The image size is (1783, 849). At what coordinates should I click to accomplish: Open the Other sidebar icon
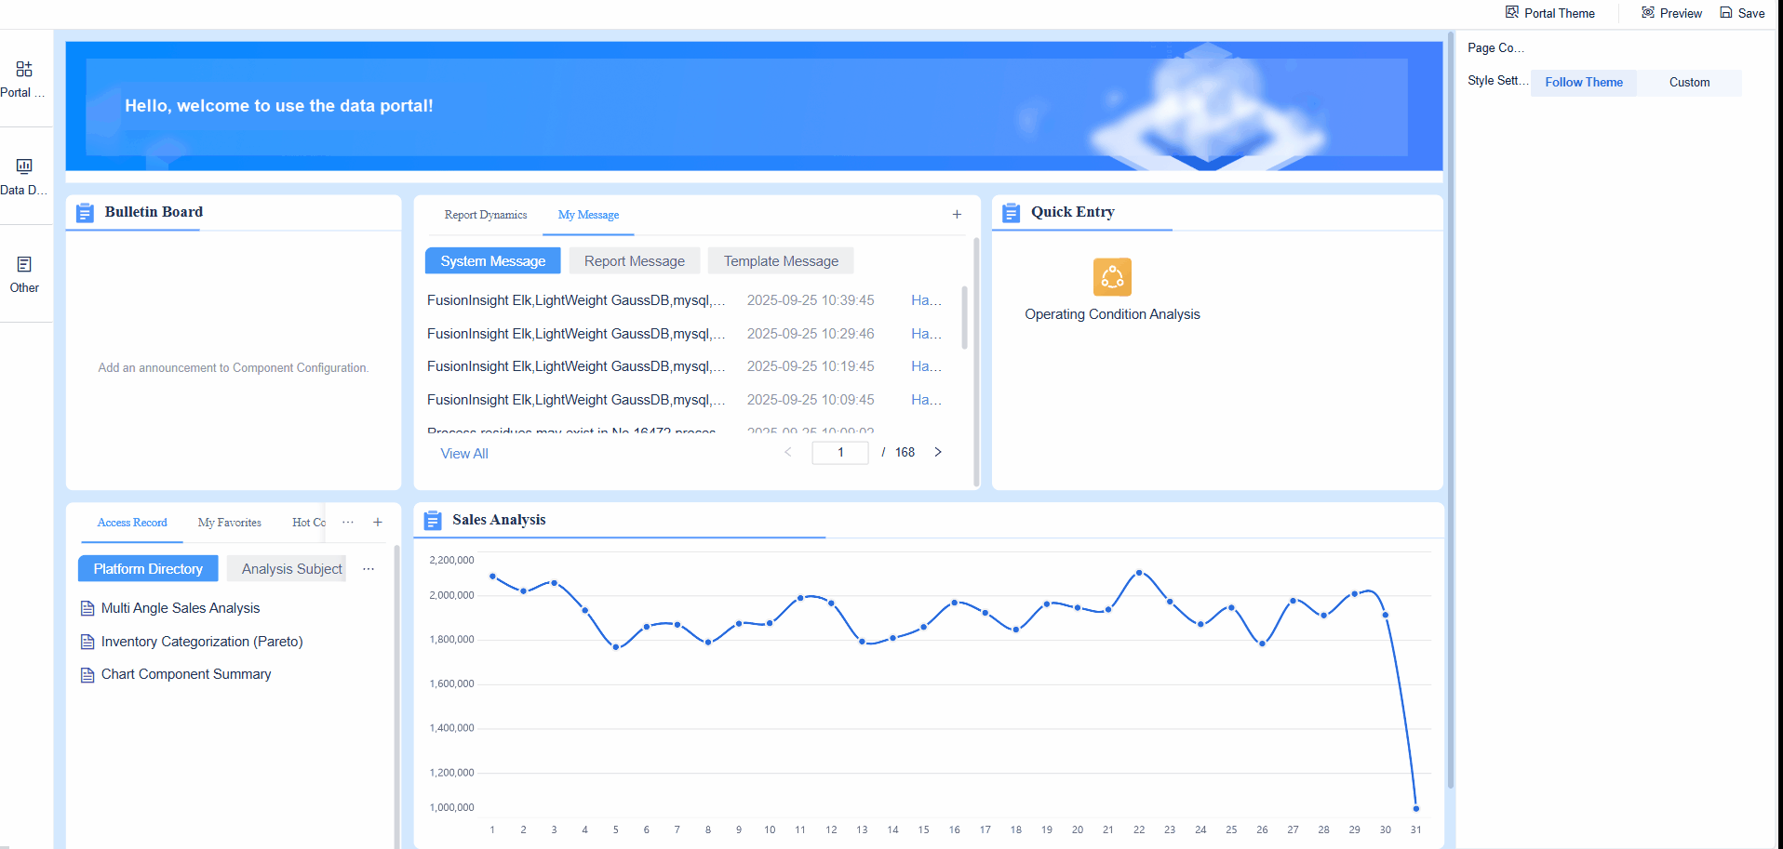point(24,264)
